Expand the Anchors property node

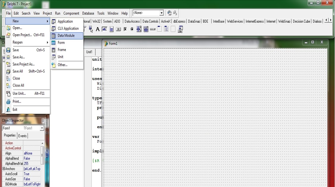pyautogui.click(x=4, y=169)
